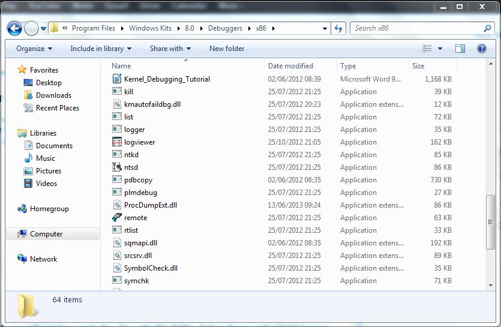The image size is (501, 327).
Task: Open Recent Places in Favorites
Action: pos(58,108)
